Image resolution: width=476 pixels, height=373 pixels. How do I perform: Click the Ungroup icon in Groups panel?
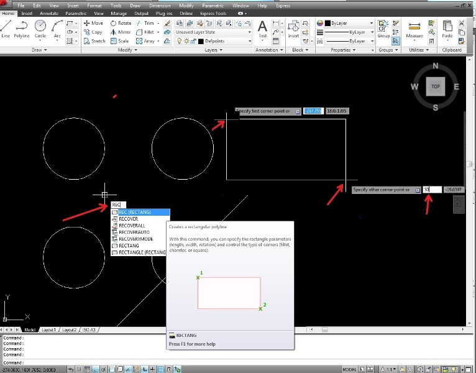[x=396, y=23]
